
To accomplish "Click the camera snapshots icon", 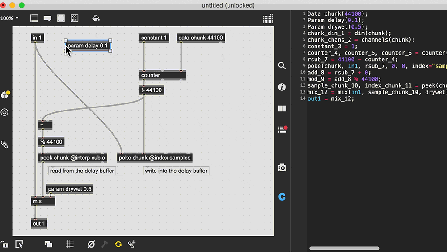I will 282,167.
